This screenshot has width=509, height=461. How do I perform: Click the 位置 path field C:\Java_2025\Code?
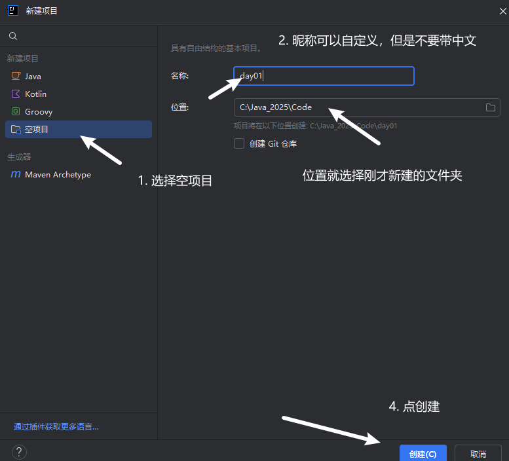[354, 107]
